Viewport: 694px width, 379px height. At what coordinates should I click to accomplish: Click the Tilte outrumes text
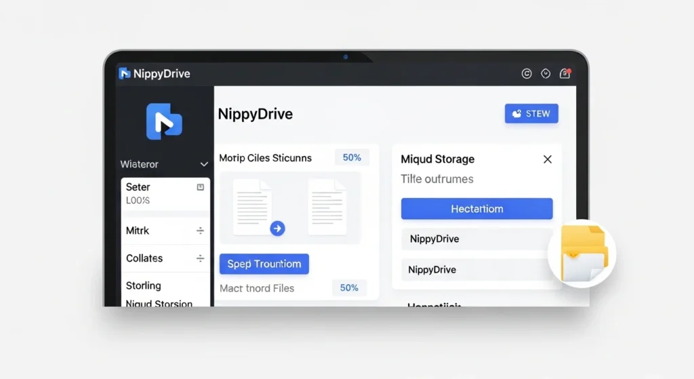(437, 179)
